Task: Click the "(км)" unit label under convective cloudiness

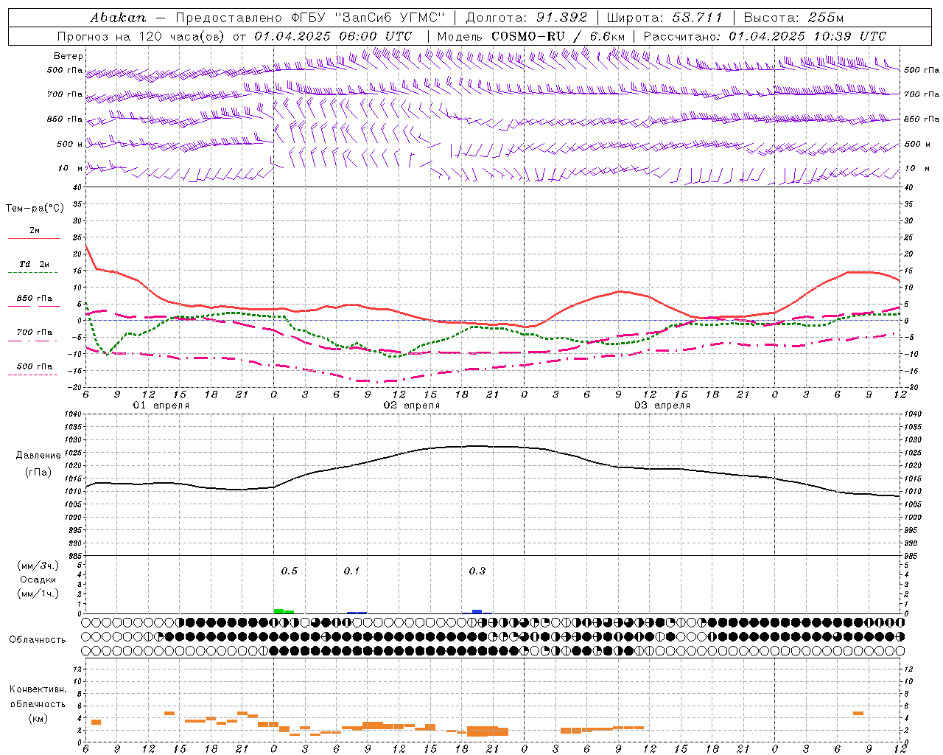Action: tap(38, 718)
